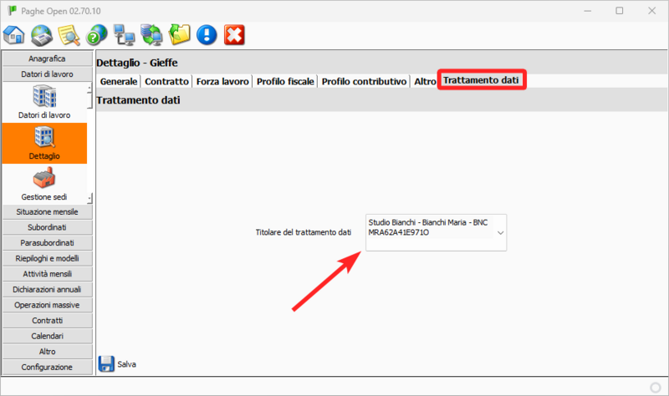Click the blue exclamation info icon

click(x=207, y=34)
